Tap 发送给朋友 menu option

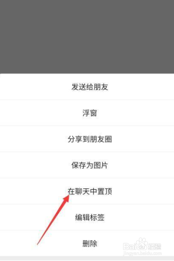click(87, 87)
